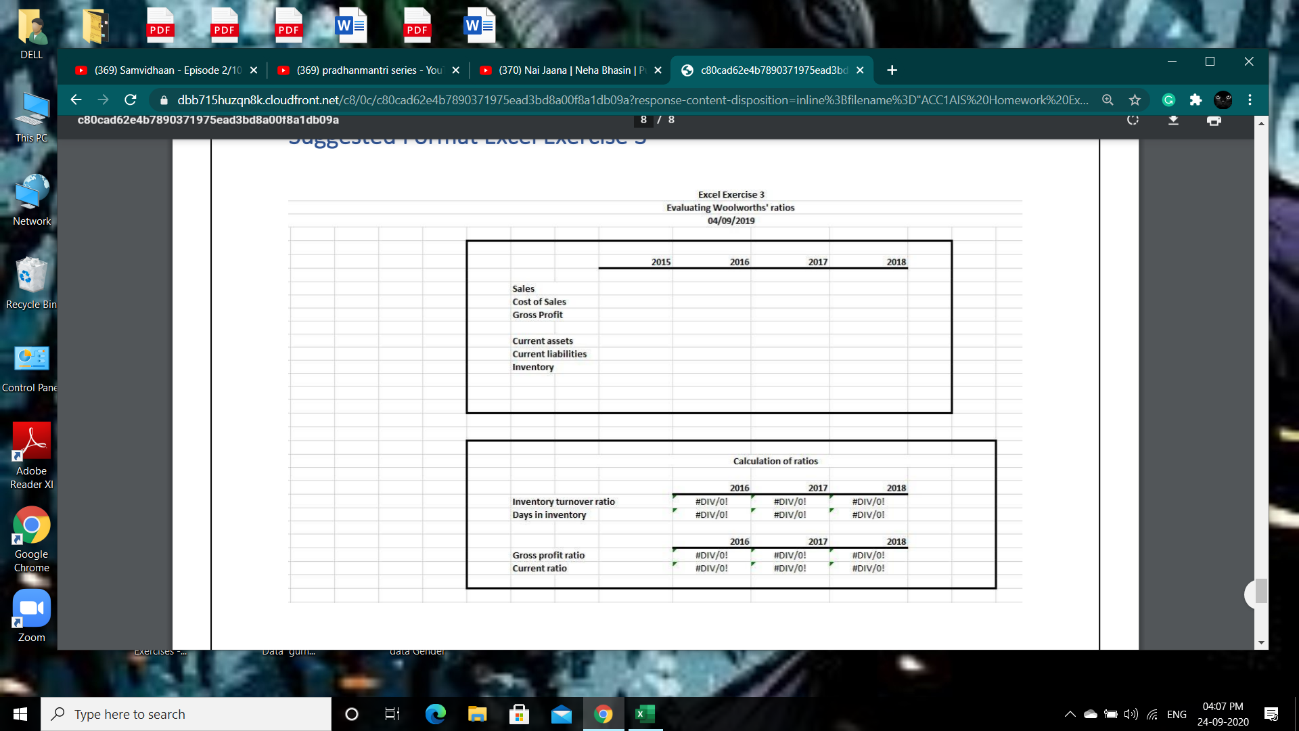
Task: Open the Grammarly extension
Action: tap(1168, 99)
